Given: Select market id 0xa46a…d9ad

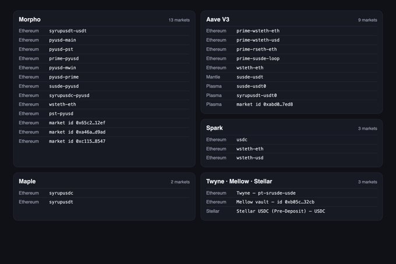Looking at the screenshot, I should [x=104, y=132].
